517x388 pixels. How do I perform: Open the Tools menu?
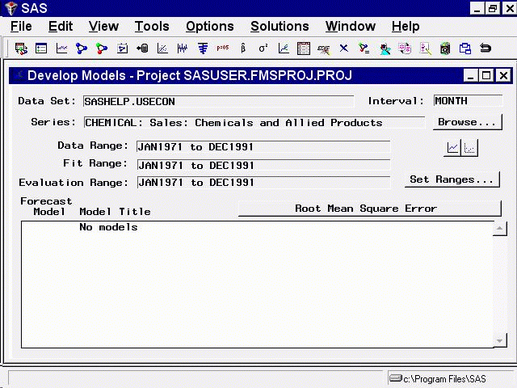tap(152, 27)
